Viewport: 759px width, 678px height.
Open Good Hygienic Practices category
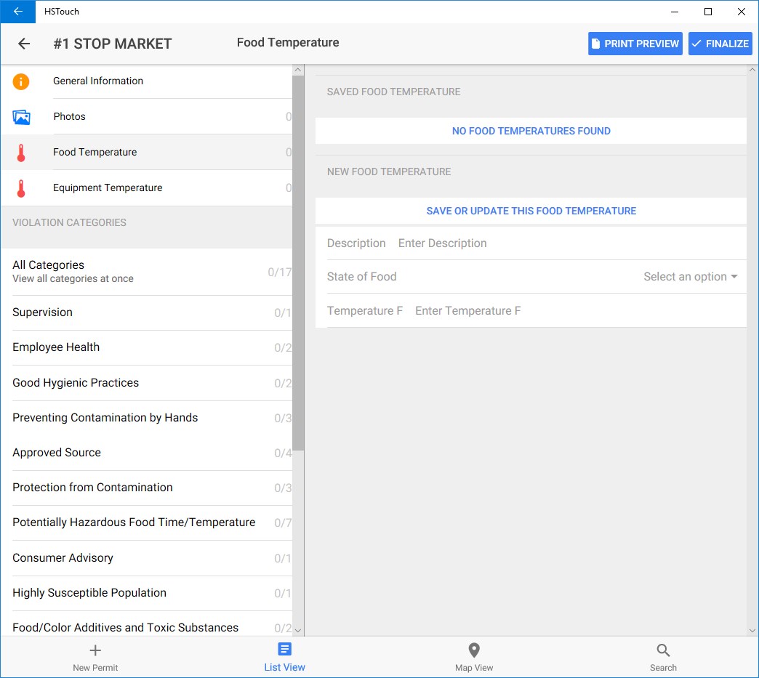(x=146, y=383)
